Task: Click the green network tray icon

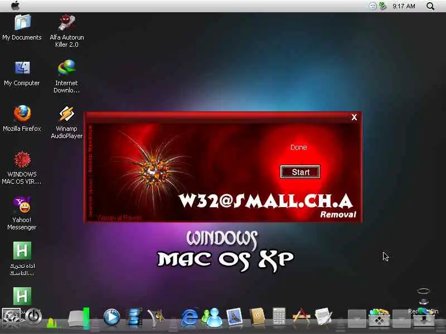Action: click(x=382, y=6)
